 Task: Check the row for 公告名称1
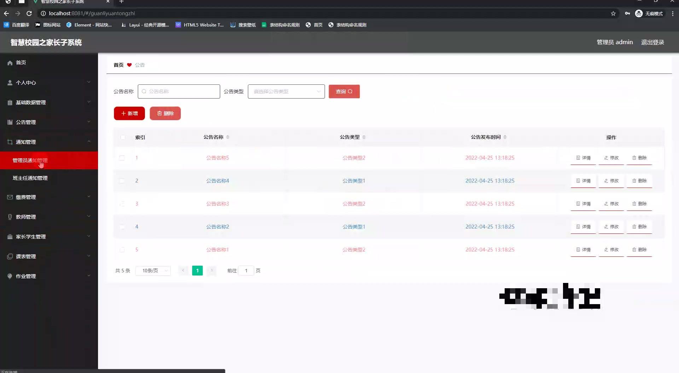(x=122, y=250)
